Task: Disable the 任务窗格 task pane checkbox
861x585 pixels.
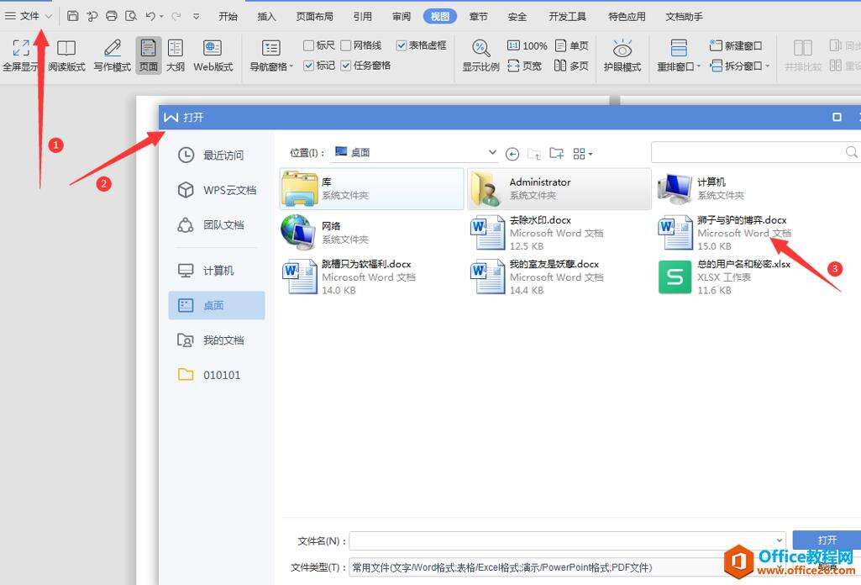Action: pos(346,65)
